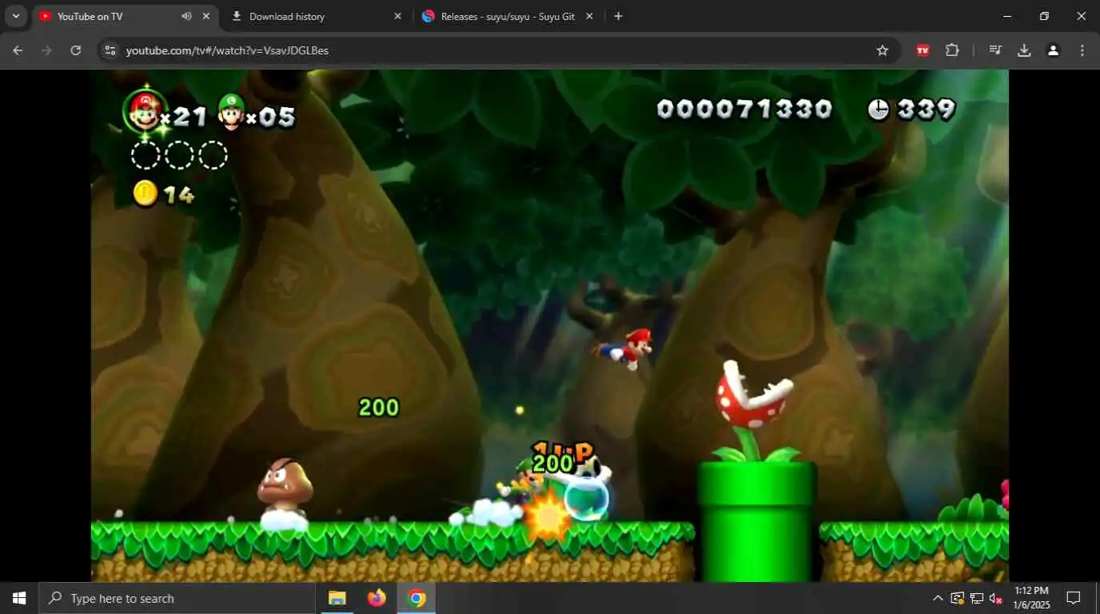Close the Chrome window
The width and height of the screenshot is (1100, 614).
pos(1082,16)
